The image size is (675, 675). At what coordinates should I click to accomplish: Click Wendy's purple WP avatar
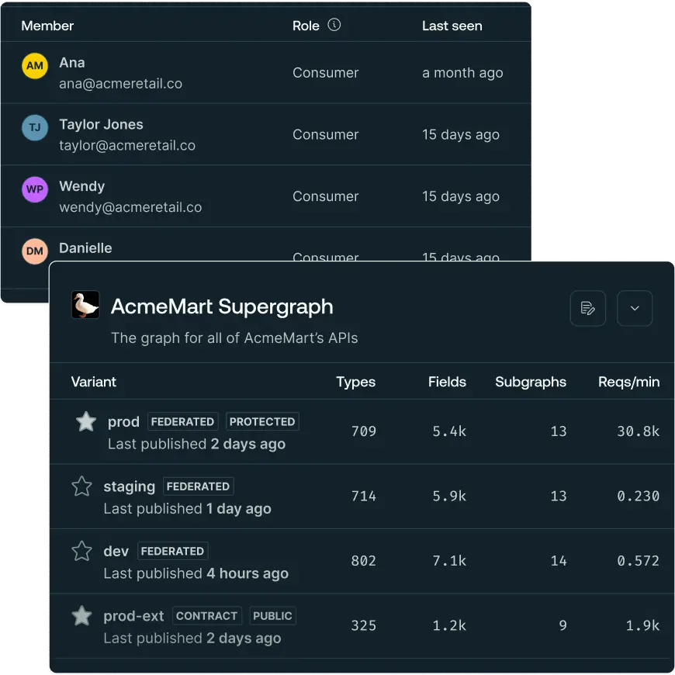pyautogui.click(x=35, y=189)
